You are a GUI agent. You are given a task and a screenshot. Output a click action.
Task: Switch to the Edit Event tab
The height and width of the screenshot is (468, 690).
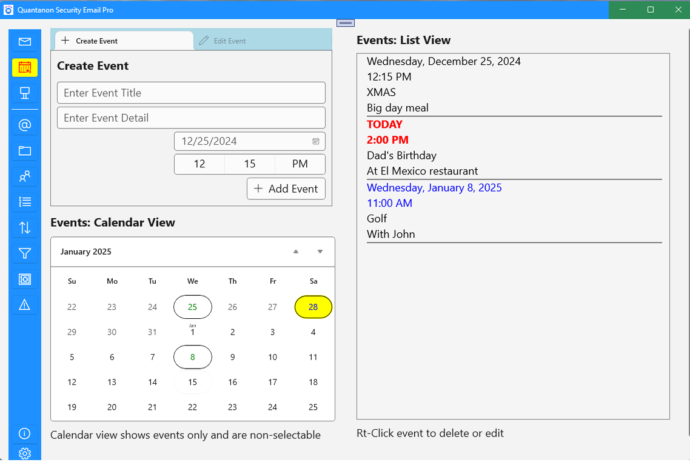[x=223, y=41]
